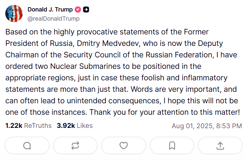Viewport: 246px width, 160px height.
Task: Click the red verified checkmark badge
Action: (78, 10)
